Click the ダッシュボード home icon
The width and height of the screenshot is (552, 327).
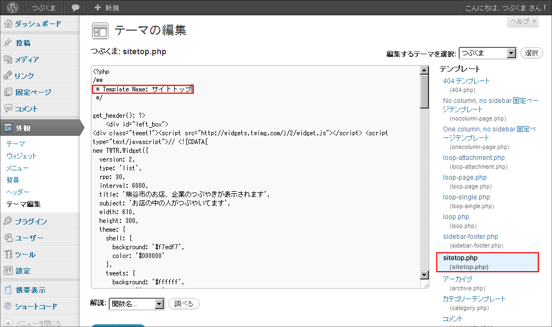tap(8, 24)
